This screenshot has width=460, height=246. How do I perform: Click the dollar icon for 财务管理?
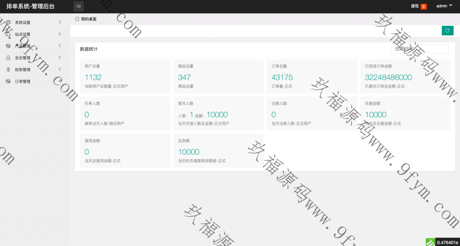click(8, 69)
